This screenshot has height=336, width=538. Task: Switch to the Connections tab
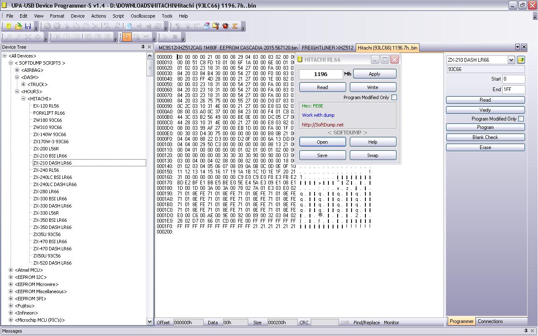490,321
